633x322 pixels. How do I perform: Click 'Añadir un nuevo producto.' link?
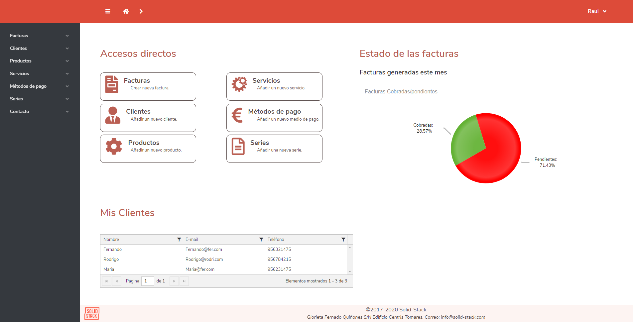coord(156,150)
